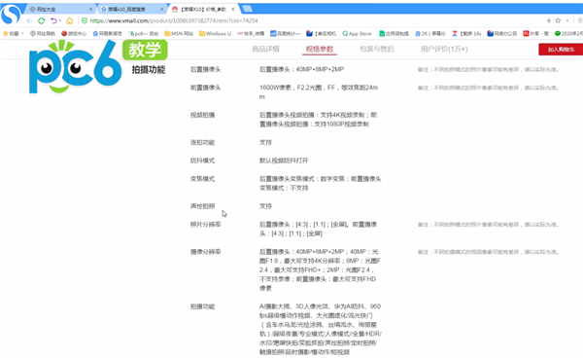
Task: Open the 2020年2月 bookmark
Action: point(568,33)
